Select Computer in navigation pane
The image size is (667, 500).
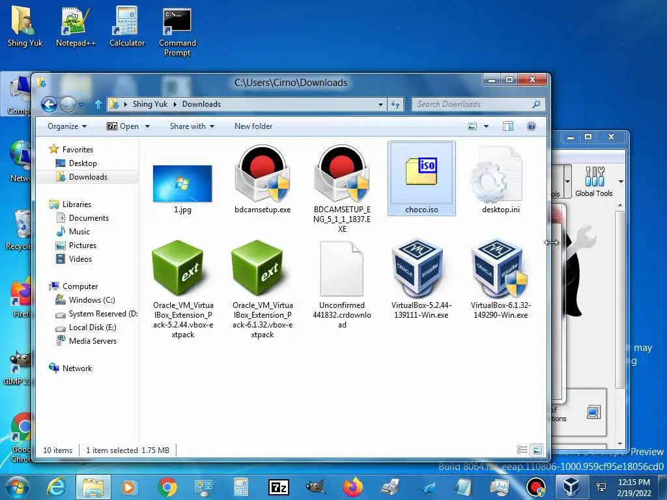tap(80, 286)
